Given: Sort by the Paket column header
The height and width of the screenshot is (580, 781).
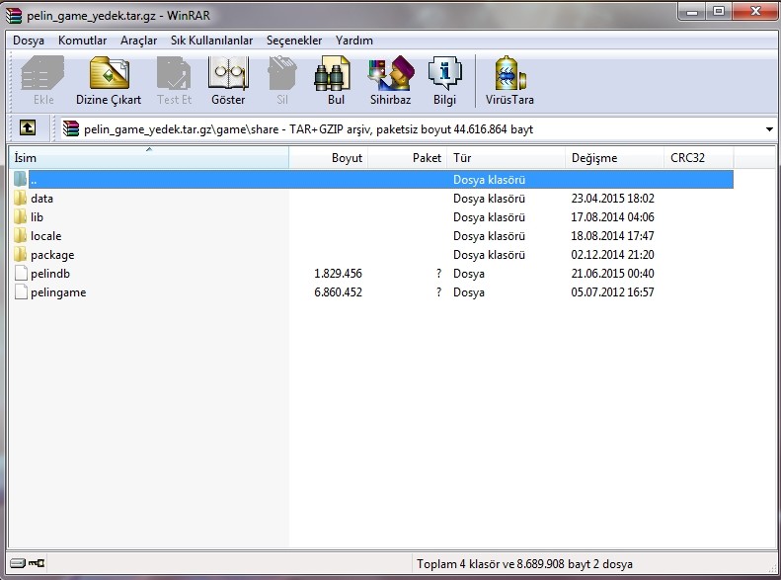Looking at the screenshot, I should tap(408, 158).
